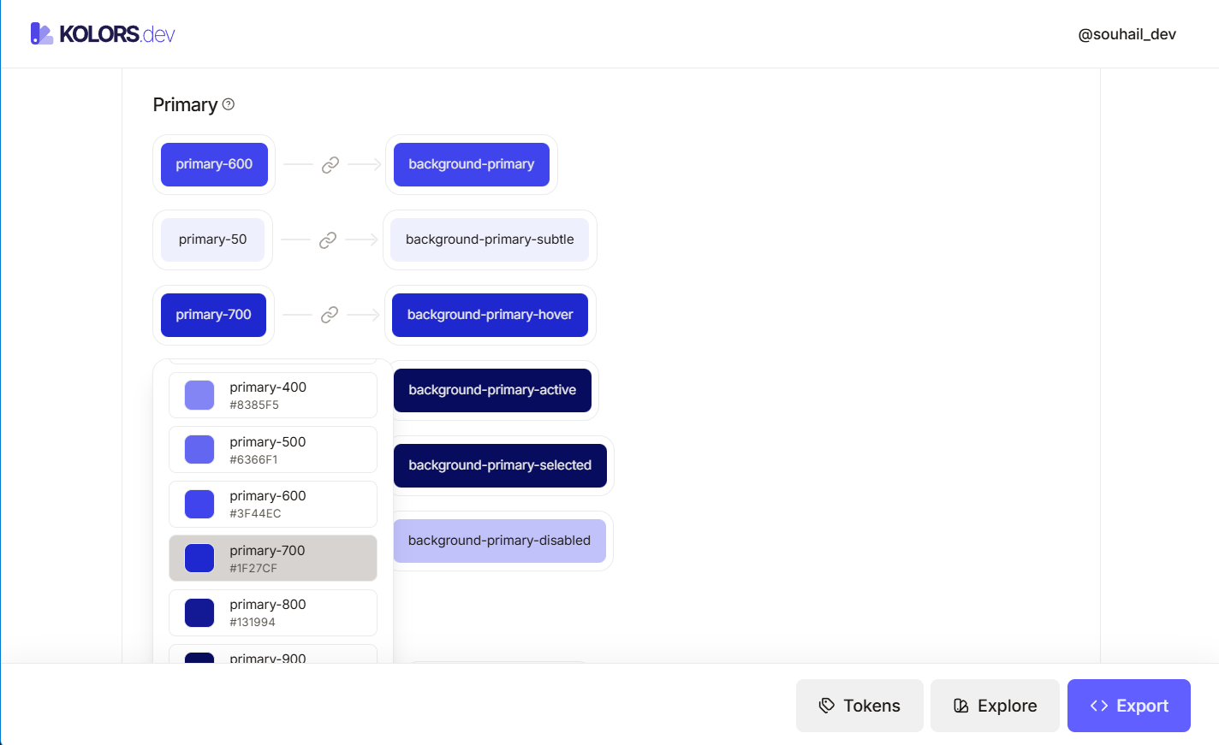Pick primary-800 option #131994
1219x745 pixels.
tap(273, 612)
